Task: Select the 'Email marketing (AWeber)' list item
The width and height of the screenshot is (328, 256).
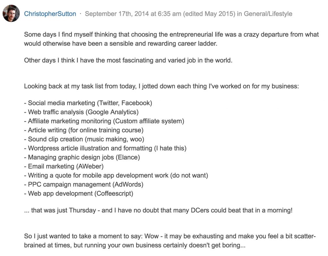Action: [x=64, y=166]
